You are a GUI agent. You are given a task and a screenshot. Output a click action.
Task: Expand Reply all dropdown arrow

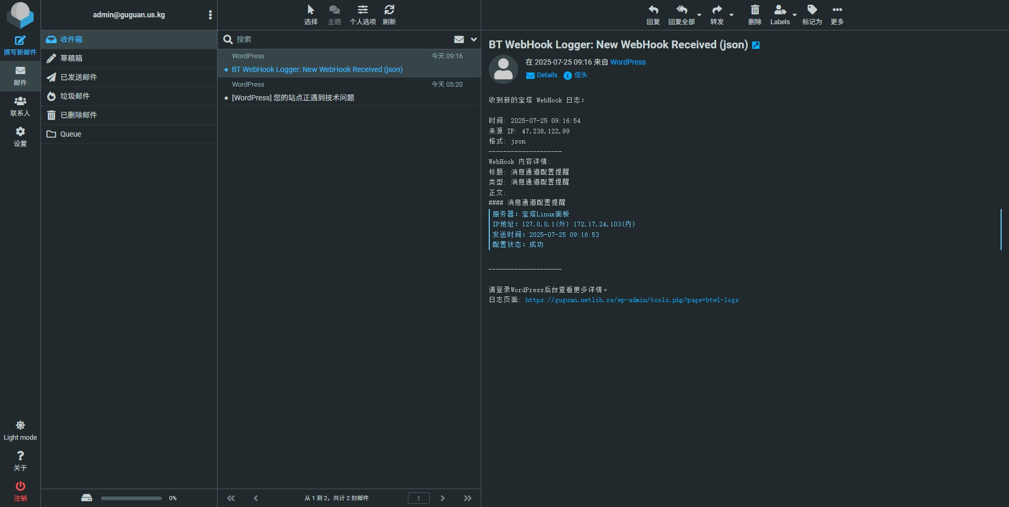pos(699,15)
